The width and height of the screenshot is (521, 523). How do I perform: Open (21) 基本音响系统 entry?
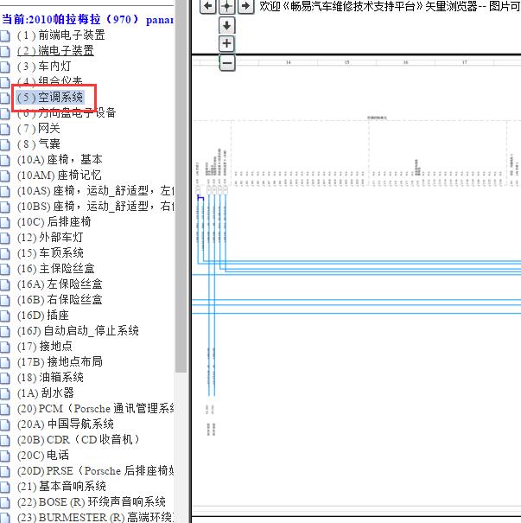[x=61, y=487]
